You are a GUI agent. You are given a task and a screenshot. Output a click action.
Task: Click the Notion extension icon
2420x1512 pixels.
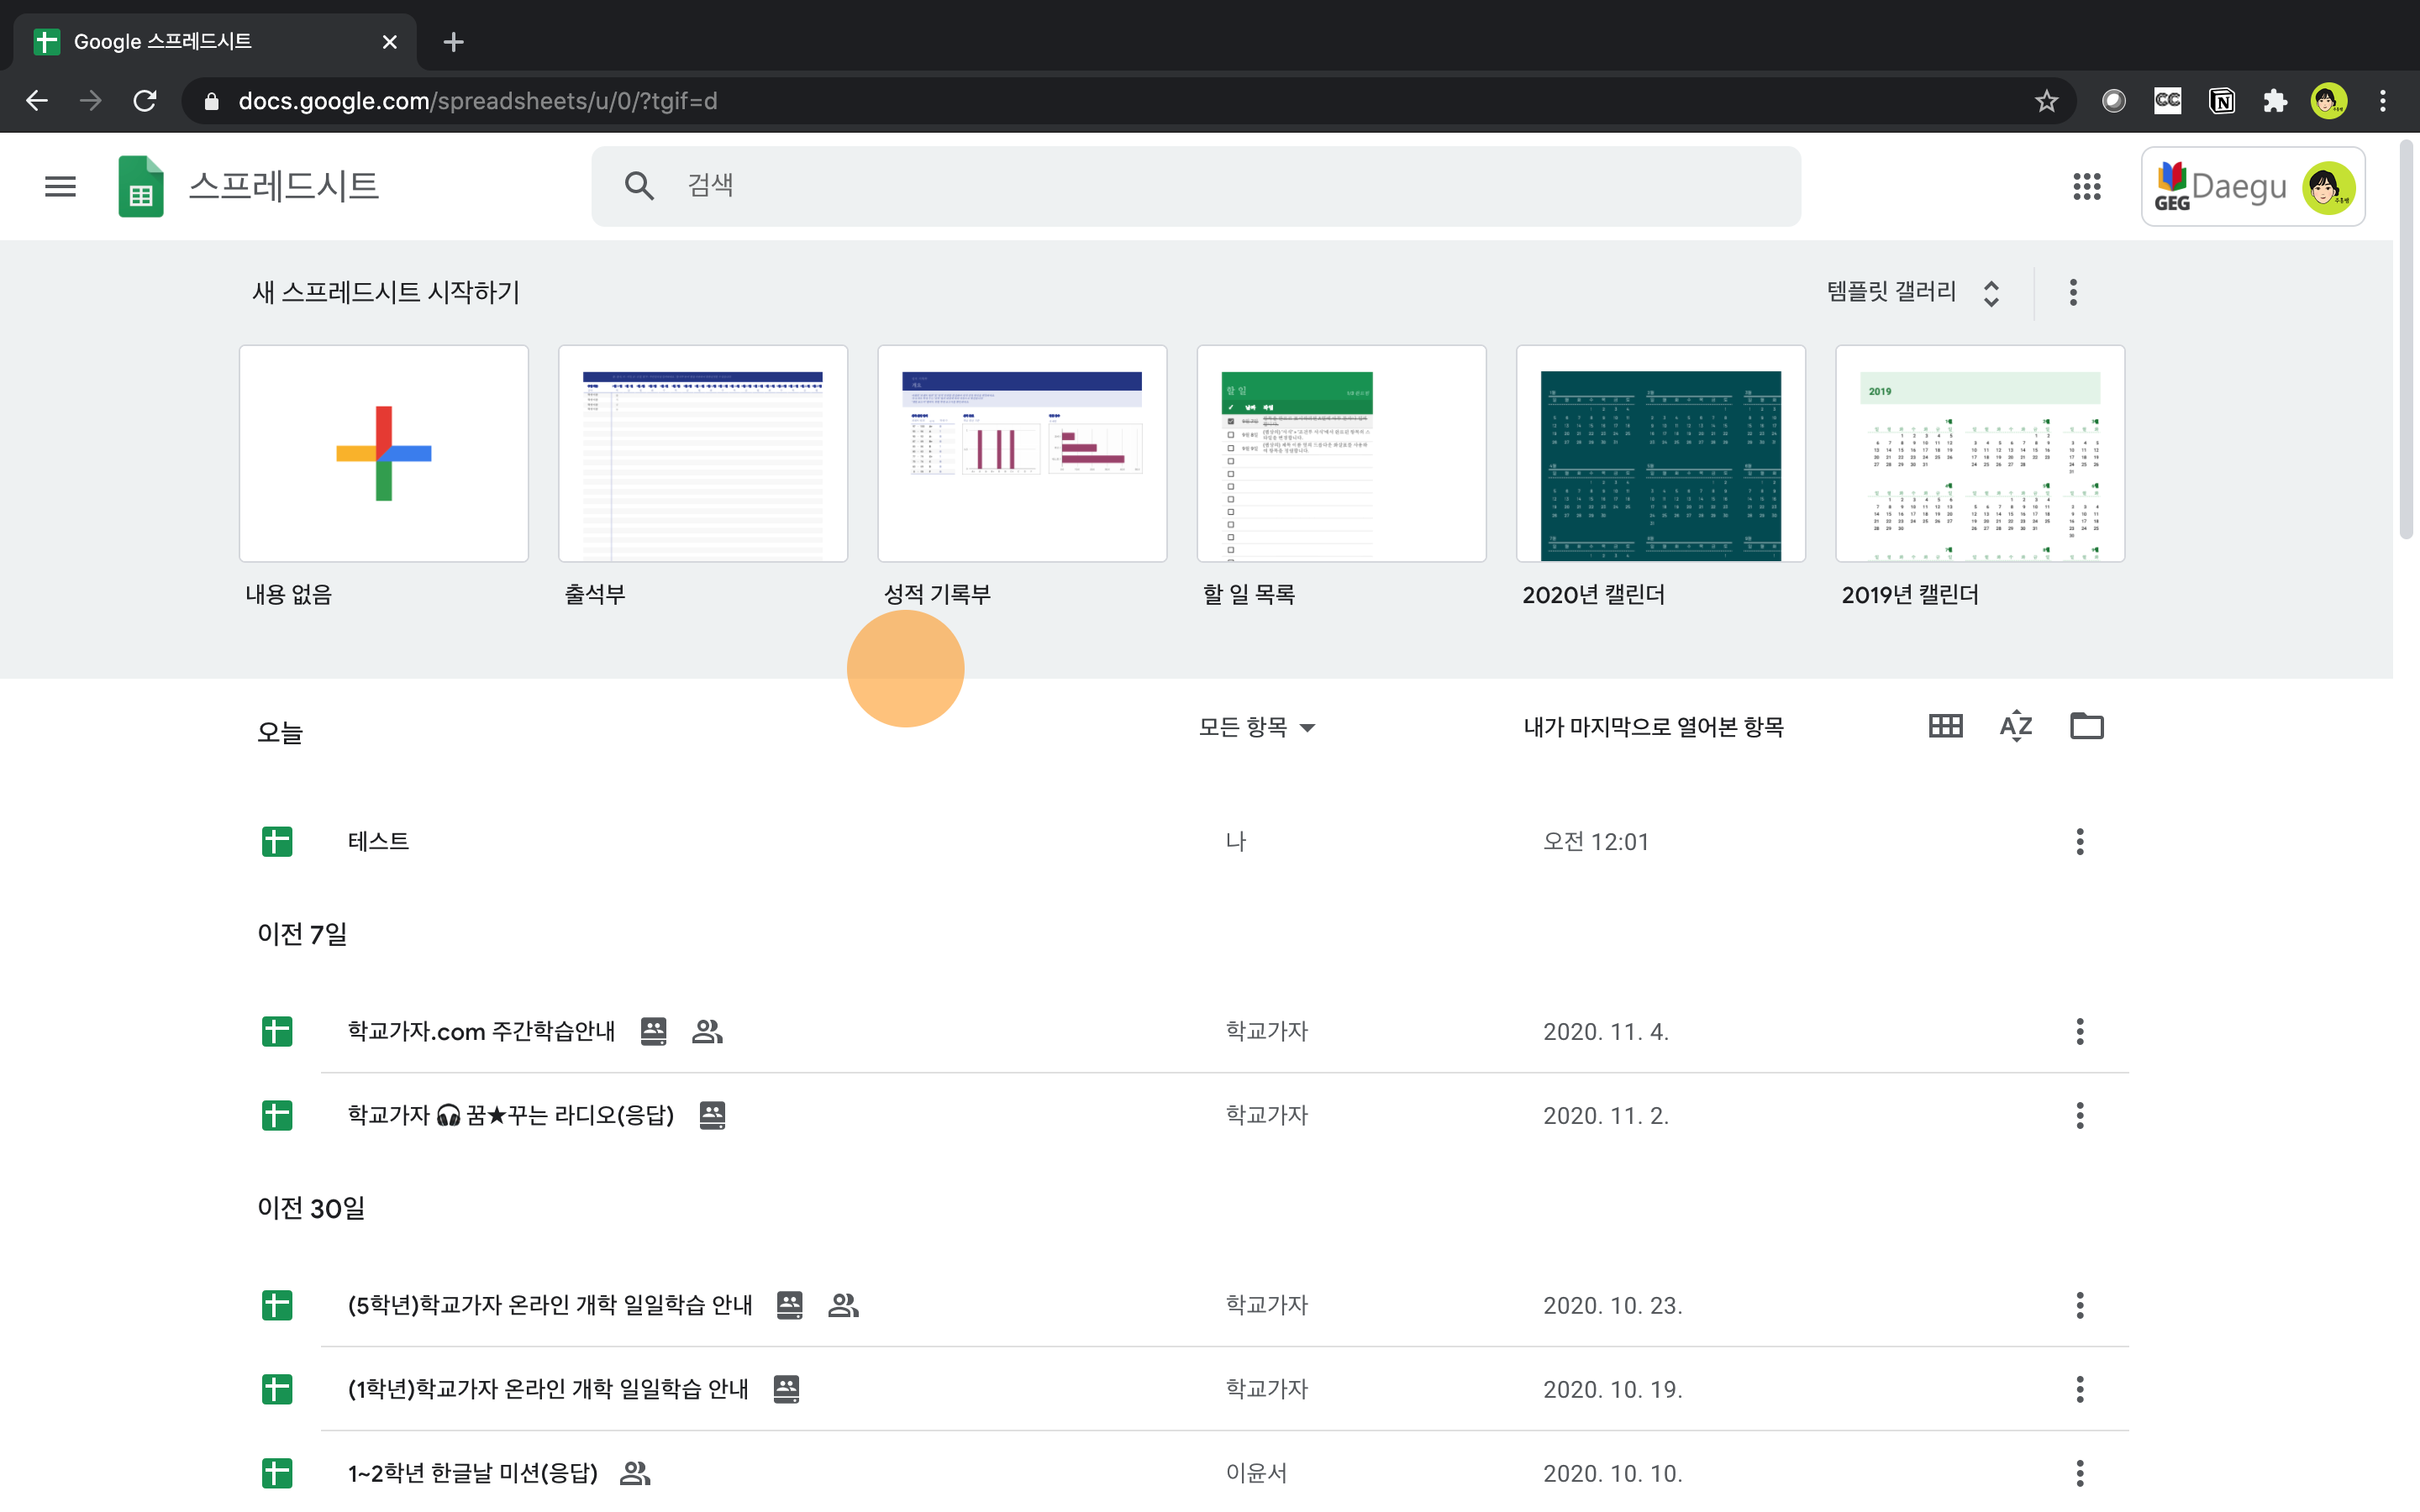tap(2221, 101)
